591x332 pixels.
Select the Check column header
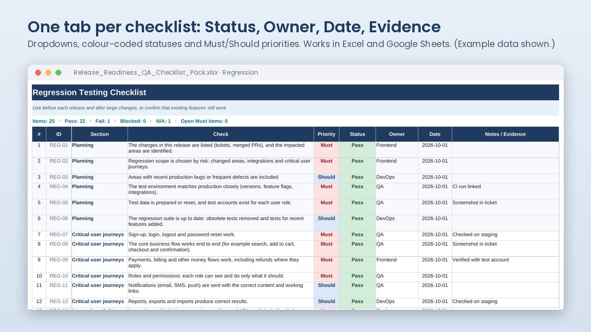221,134
